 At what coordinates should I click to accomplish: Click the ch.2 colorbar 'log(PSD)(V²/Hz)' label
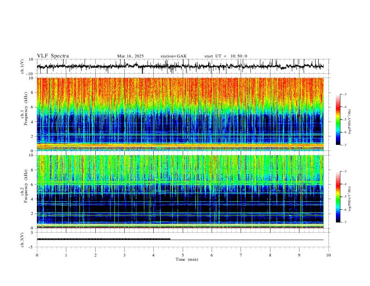click(x=350, y=199)
